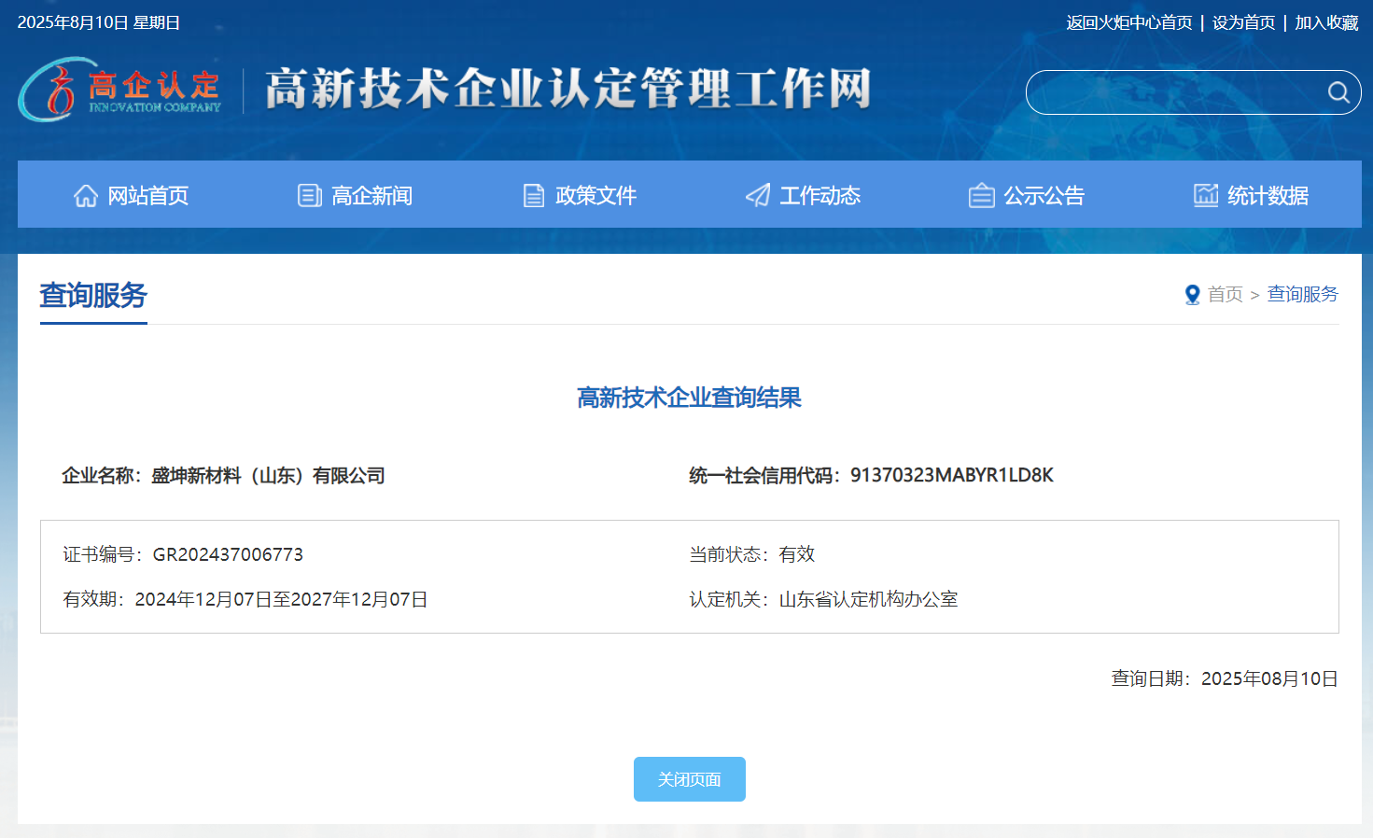Select the 查询服务 section heading
Screen dimensions: 1373x838
93,295
